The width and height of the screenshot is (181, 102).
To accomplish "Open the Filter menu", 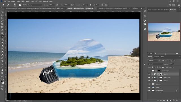I will click(x=32, y=1).
